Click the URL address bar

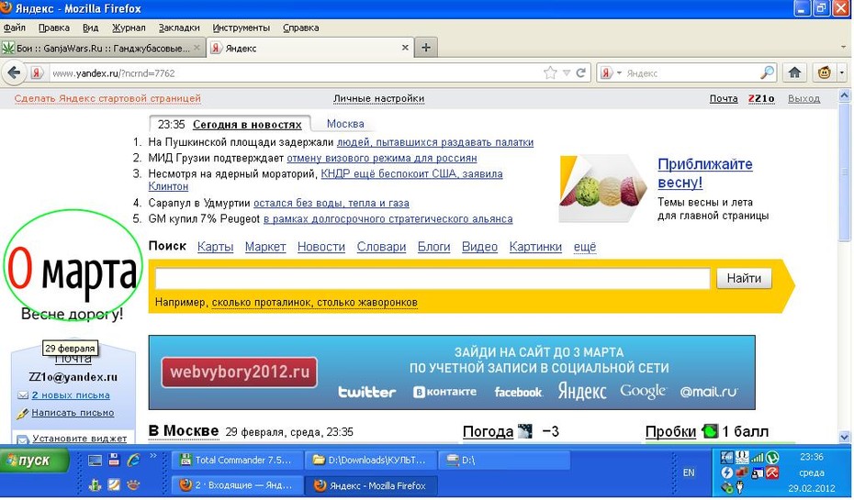pyautogui.click(x=294, y=72)
